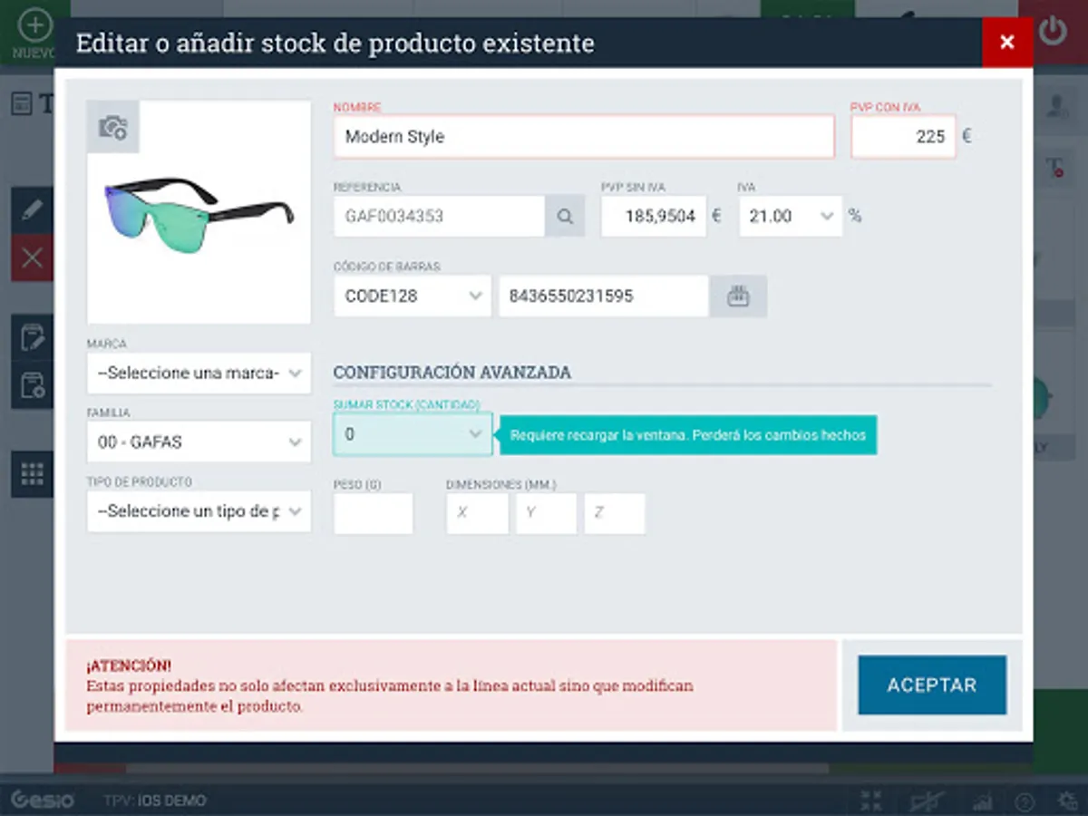This screenshot has width=1088, height=816.
Task: Expand the Familia dropdown showing 00 - GAFAS
Action: click(x=198, y=442)
